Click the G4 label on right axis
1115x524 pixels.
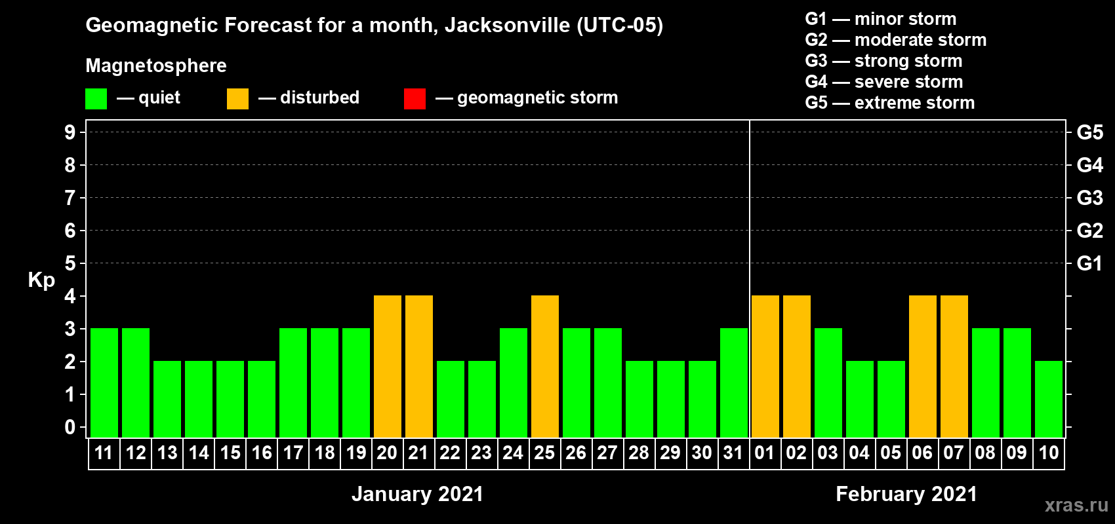pos(1090,165)
